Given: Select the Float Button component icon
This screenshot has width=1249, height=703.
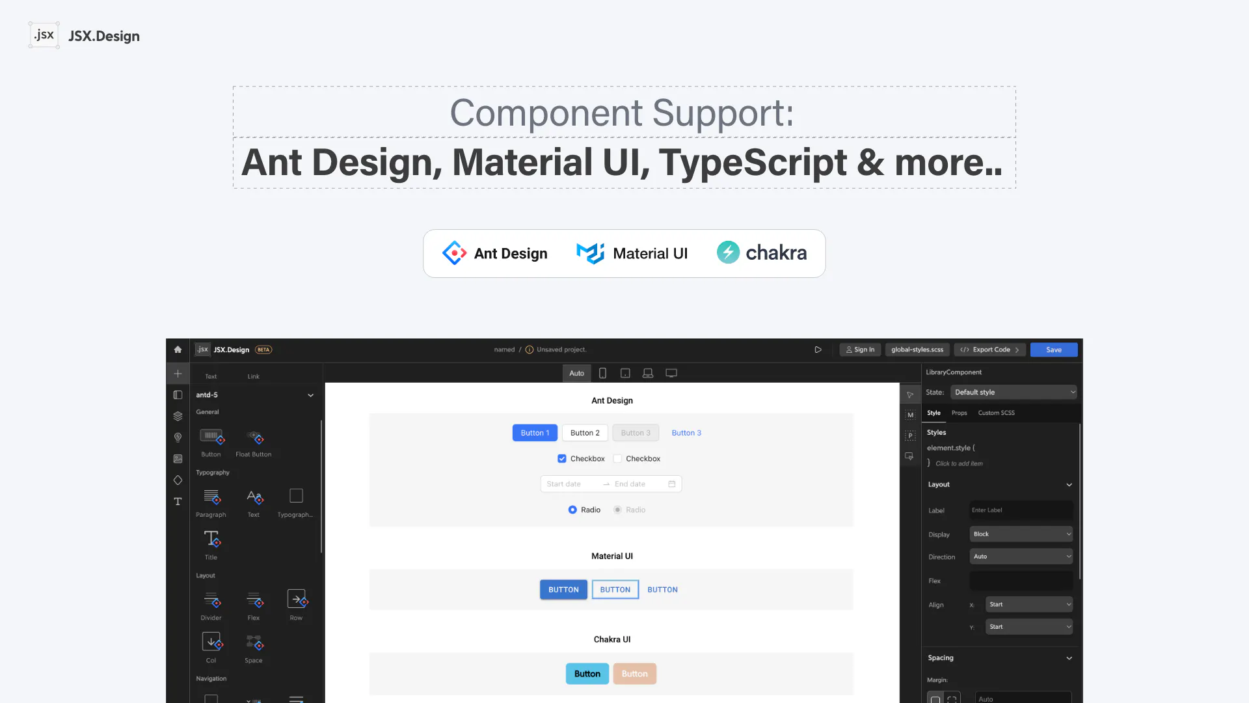Looking at the screenshot, I should coord(254,437).
